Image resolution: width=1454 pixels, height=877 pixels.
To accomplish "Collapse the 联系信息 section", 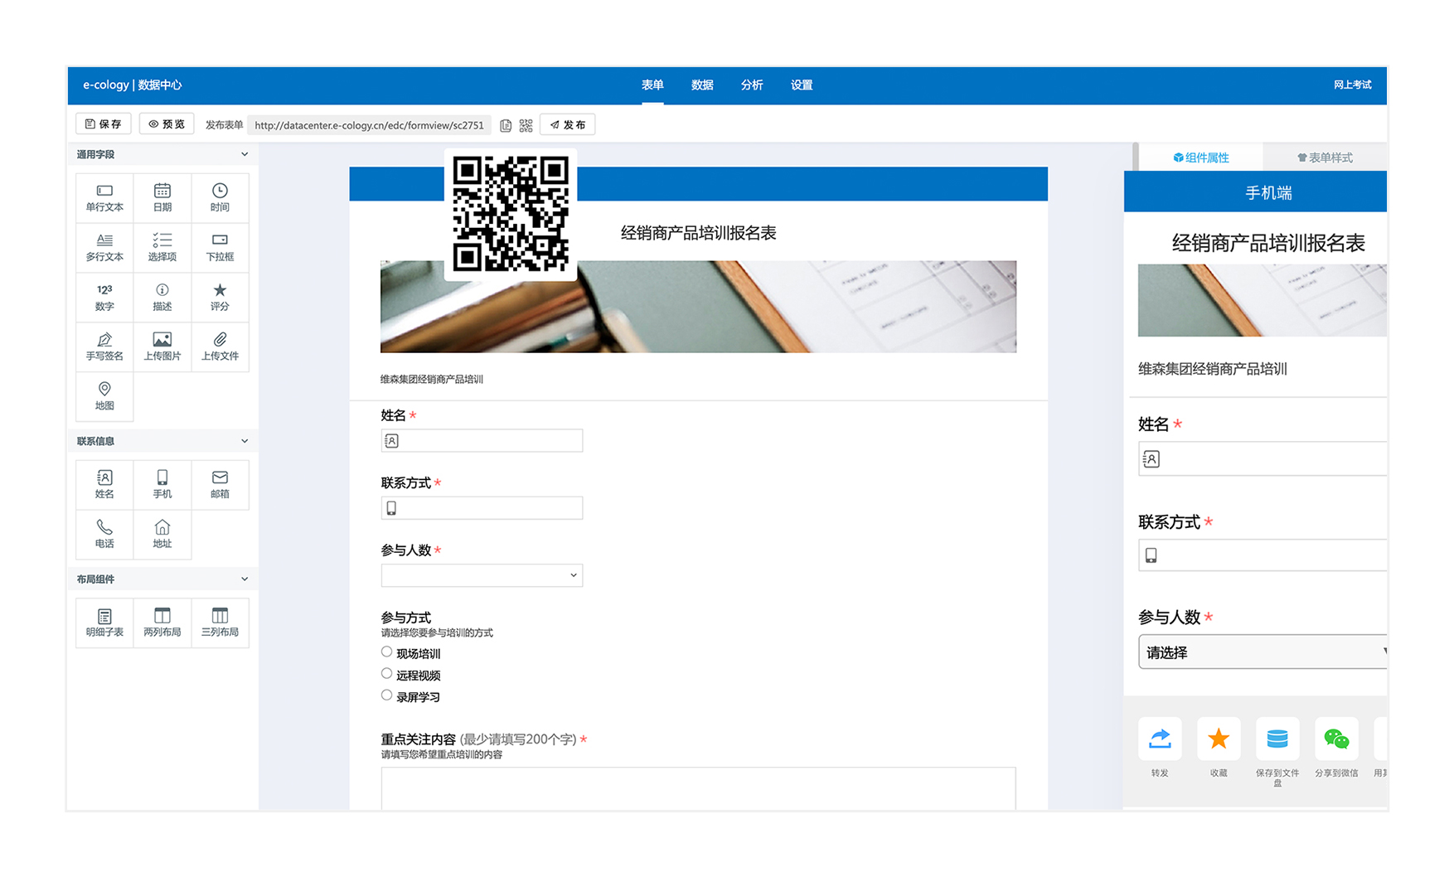I will (244, 441).
